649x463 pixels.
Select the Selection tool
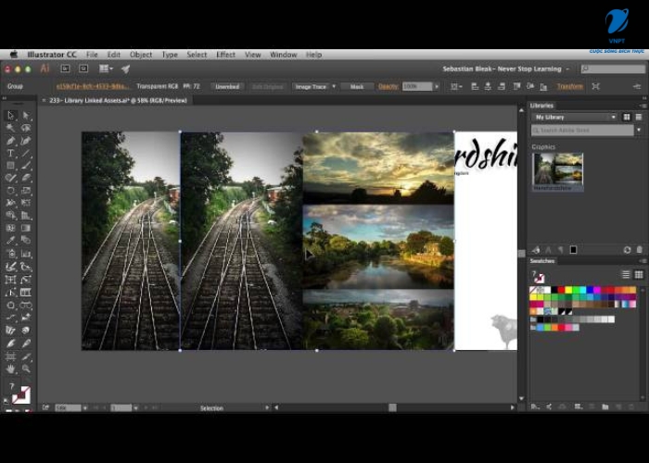(x=11, y=116)
